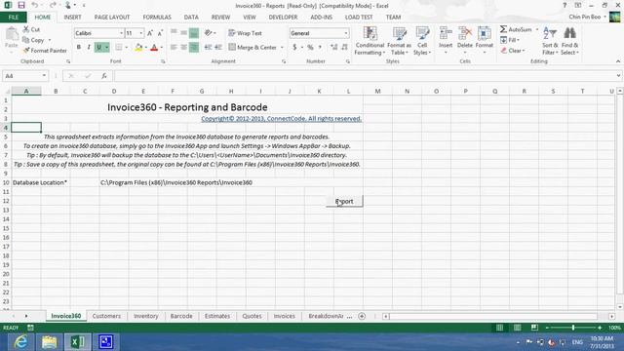Expand the Merge & Center dropdown arrow
The image size is (624, 351).
282,48
